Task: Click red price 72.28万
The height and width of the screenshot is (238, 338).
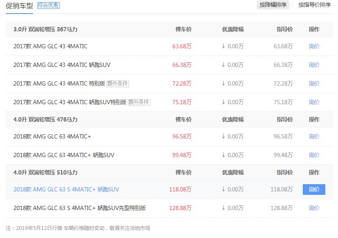Action: point(182,83)
